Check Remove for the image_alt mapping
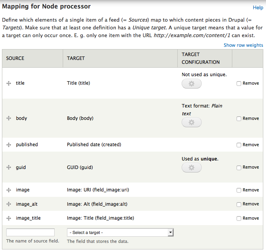This screenshot has height=251, width=266. tap(239, 204)
